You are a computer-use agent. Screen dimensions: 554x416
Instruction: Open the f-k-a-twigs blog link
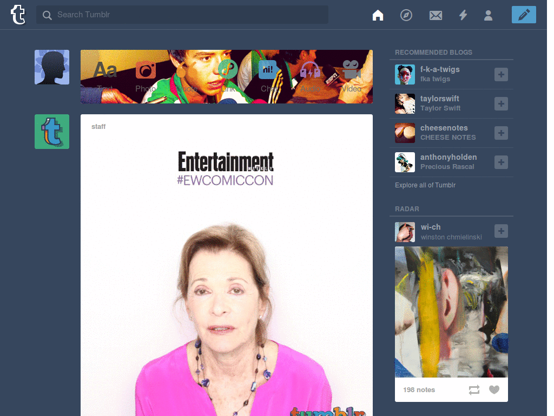(440, 69)
